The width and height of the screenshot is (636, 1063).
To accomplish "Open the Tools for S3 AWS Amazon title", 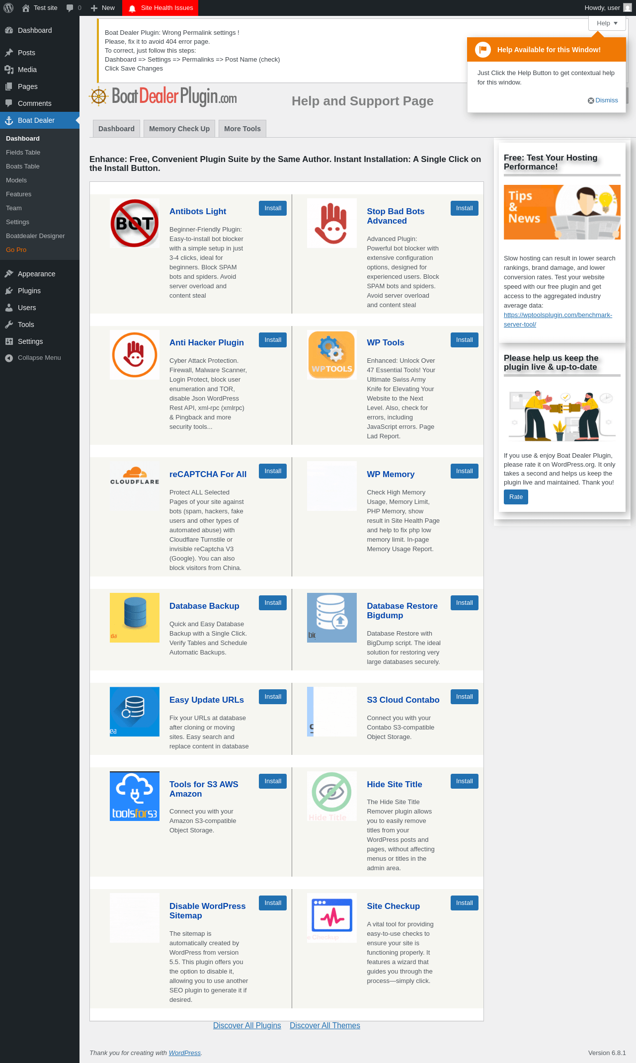I will tap(204, 789).
